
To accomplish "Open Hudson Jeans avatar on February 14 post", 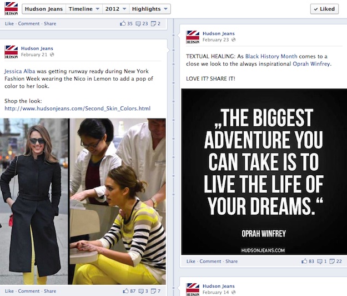I will [x=193, y=289].
